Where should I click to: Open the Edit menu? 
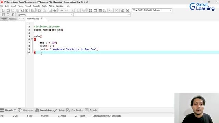pos(7,6)
